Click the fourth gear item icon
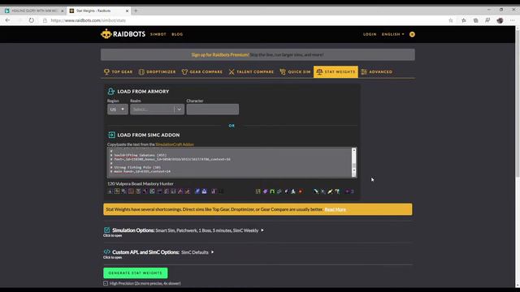This screenshot has width=520, height=292. [x=131, y=191]
